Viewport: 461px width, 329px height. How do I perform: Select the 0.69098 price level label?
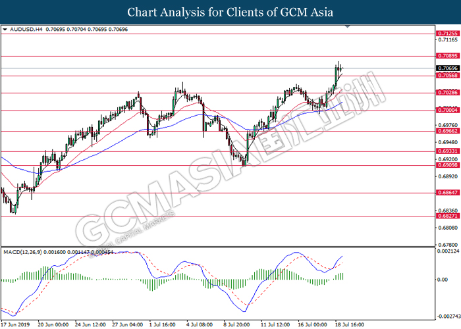point(448,165)
